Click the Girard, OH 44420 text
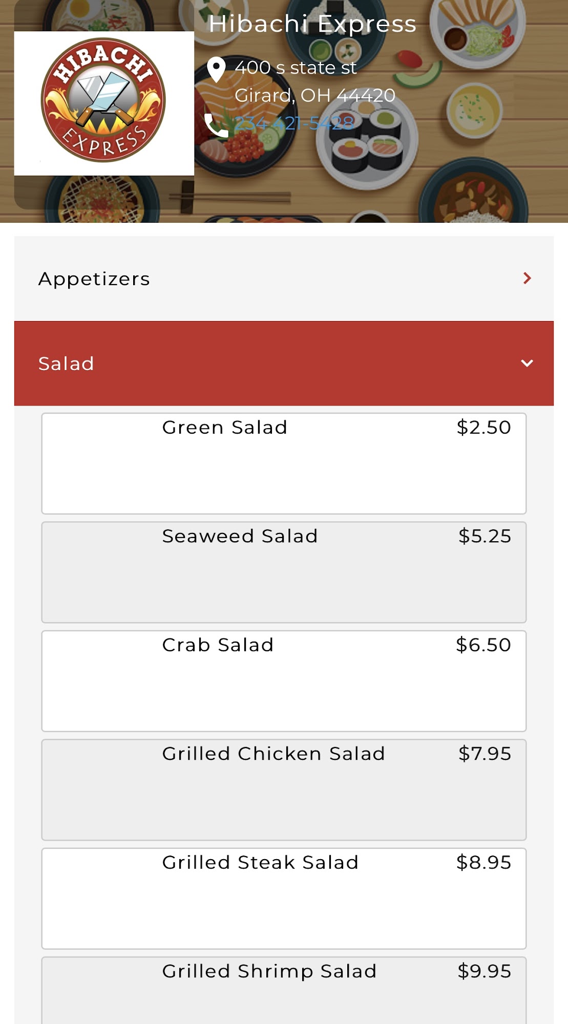This screenshot has width=568, height=1024. pyautogui.click(x=314, y=95)
